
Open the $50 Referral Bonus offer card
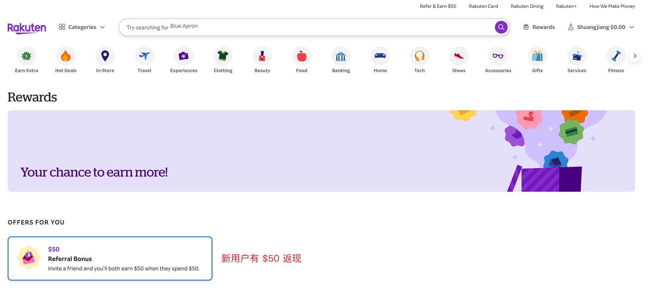click(110, 258)
